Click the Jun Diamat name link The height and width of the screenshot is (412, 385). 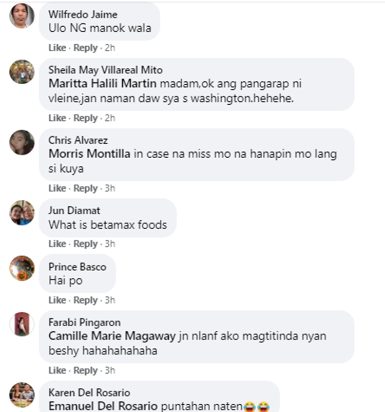(x=74, y=211)
